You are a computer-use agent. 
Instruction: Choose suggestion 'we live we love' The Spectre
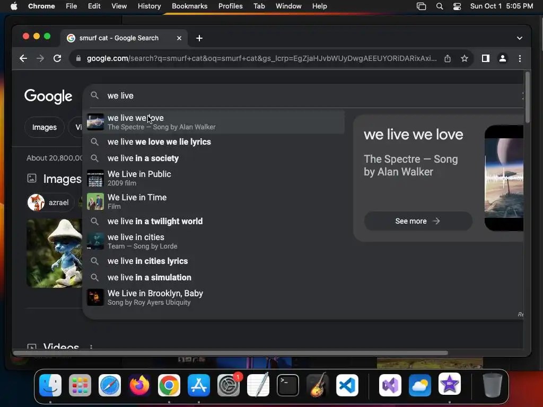click(x=215, y=122)
